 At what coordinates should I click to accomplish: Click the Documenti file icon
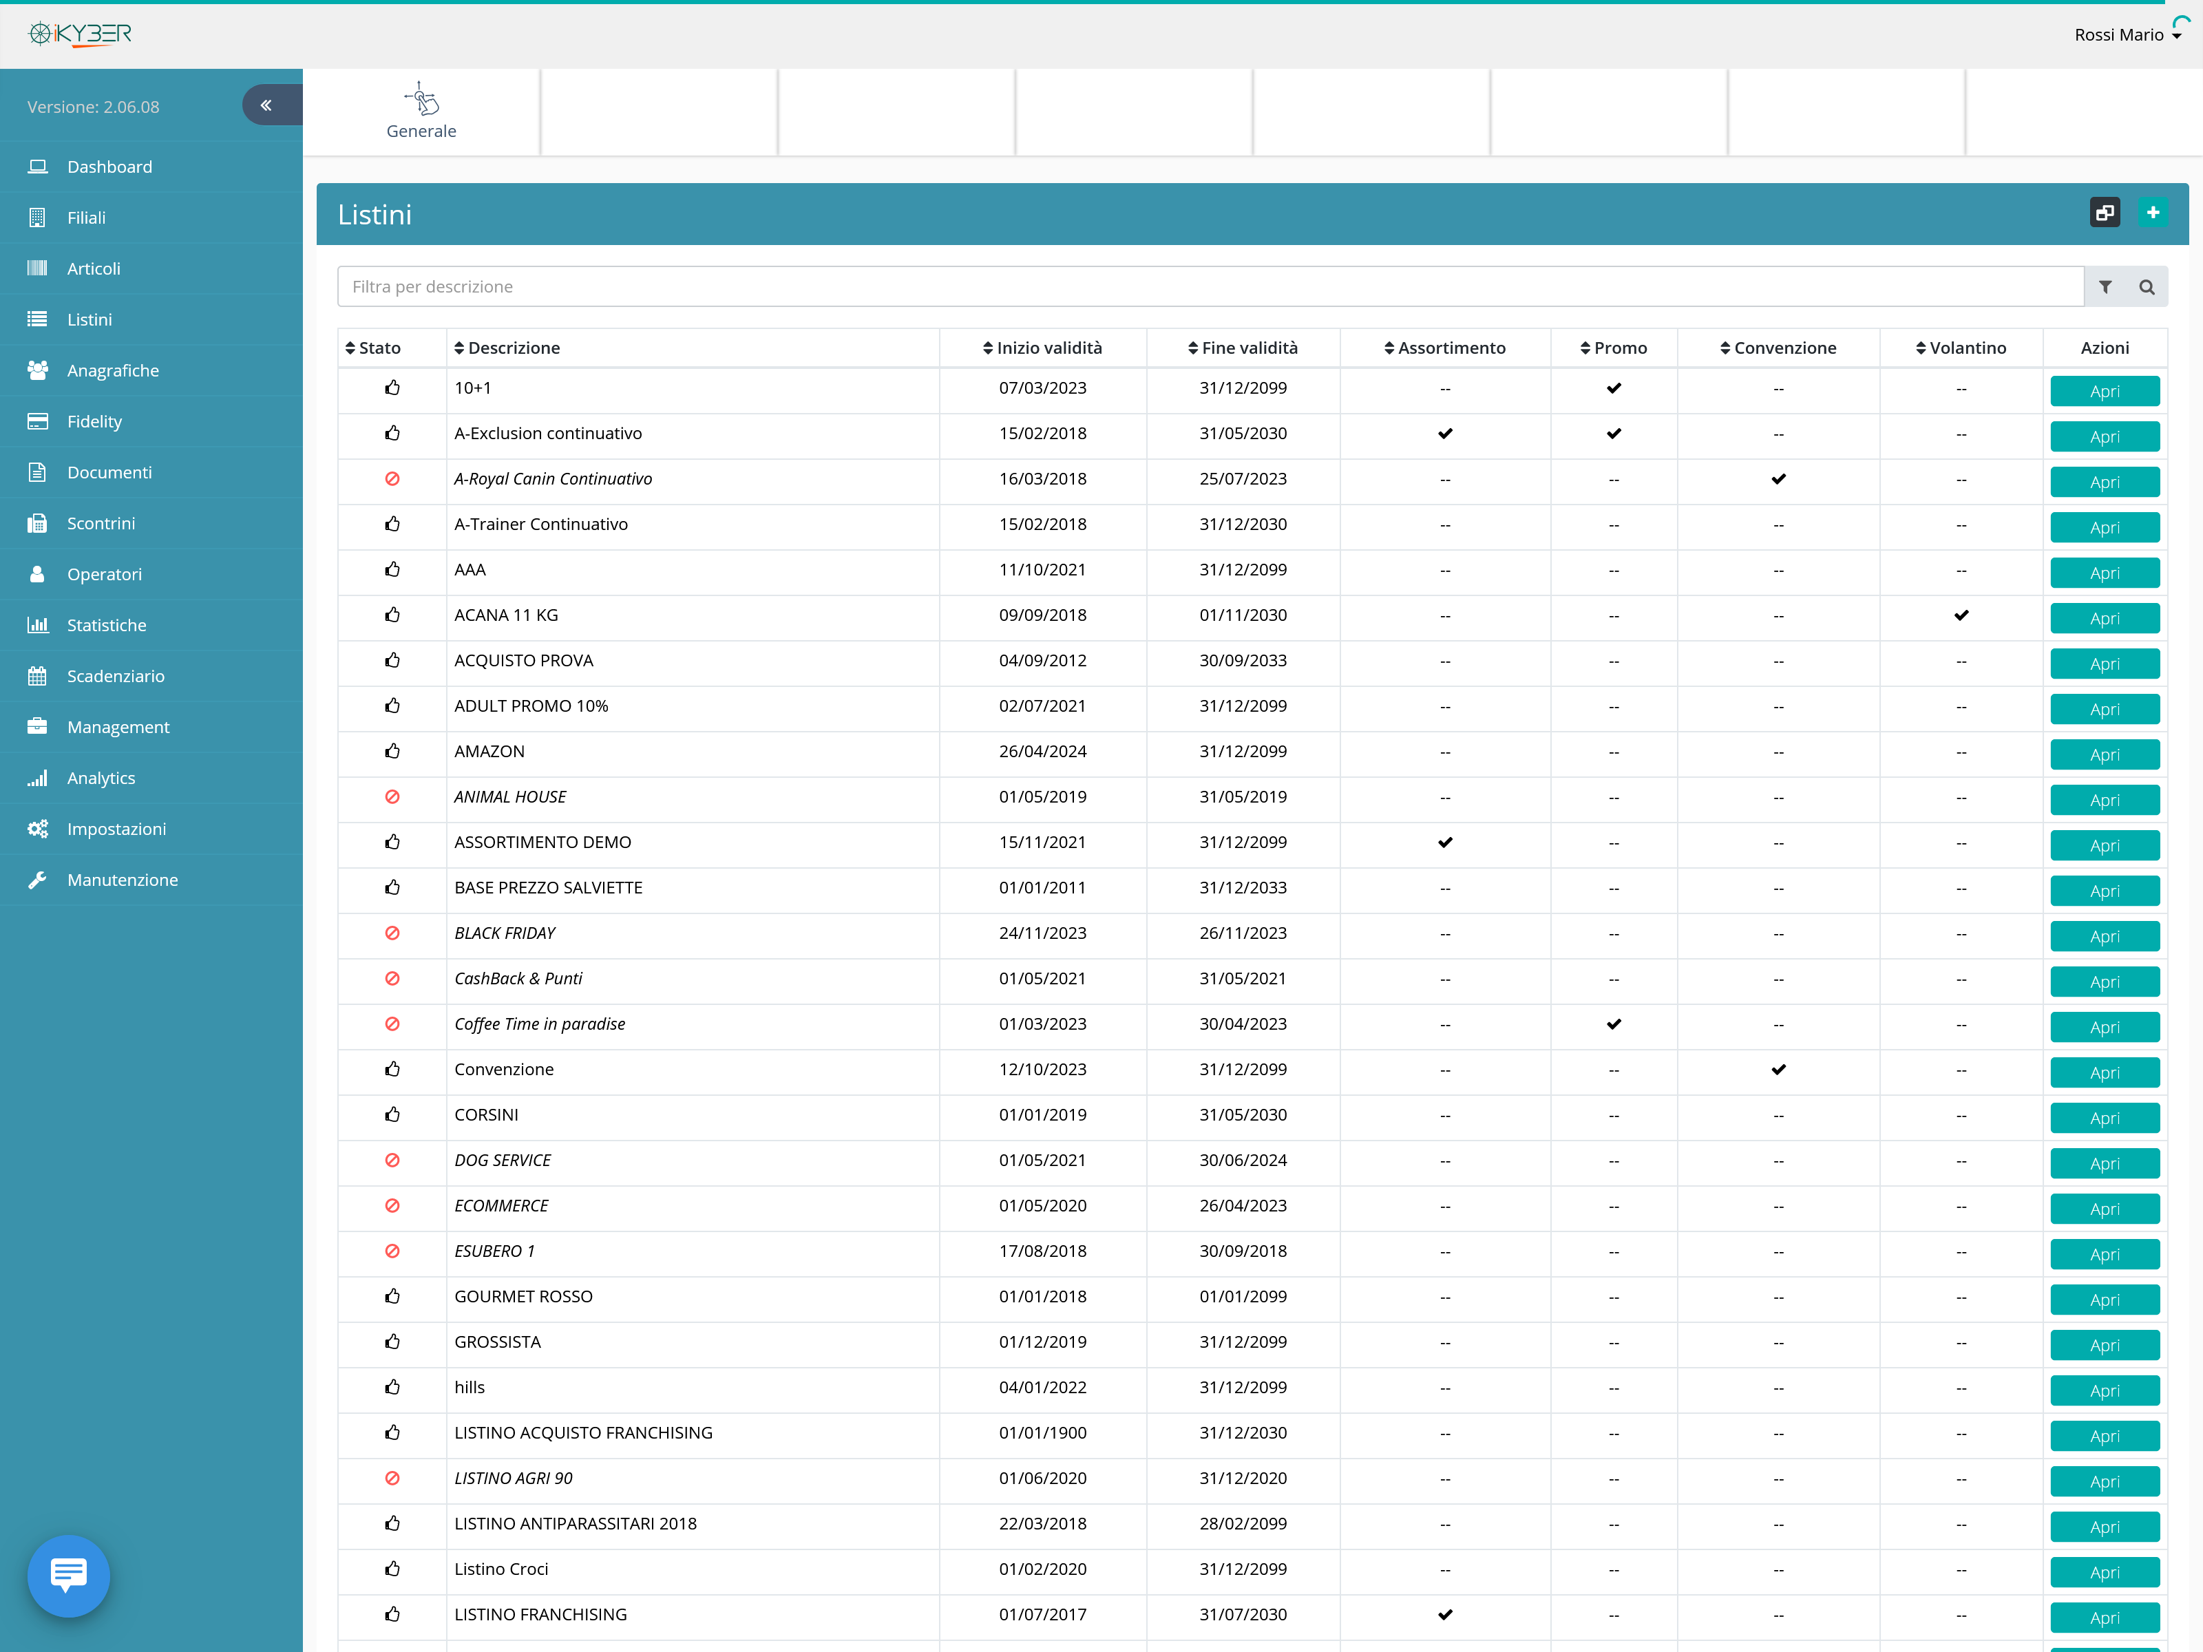pos(38,472)
